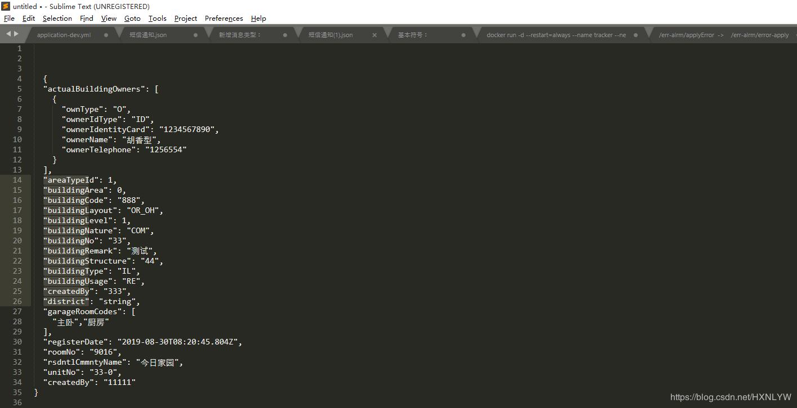Close the application-dev.yml tab via its unsaved dot
The image size is (797, 408).
(x=106, y=35)
